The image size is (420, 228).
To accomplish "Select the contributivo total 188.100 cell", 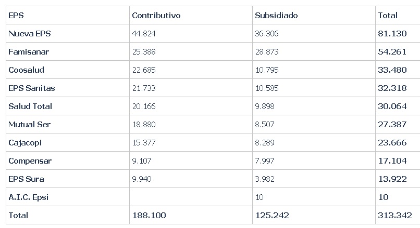I will tap(149, 215).
